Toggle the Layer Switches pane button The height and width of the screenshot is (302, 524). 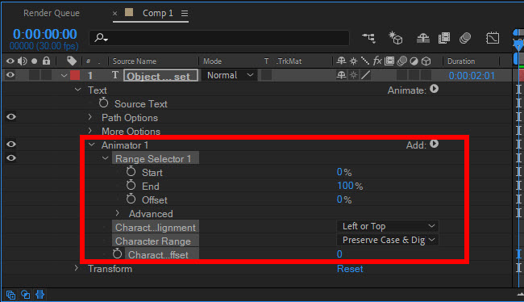[x=10, y=295]
